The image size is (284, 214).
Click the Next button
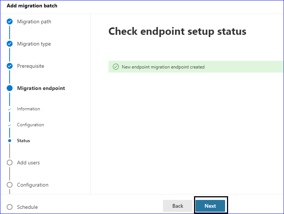tap(210, 206)
